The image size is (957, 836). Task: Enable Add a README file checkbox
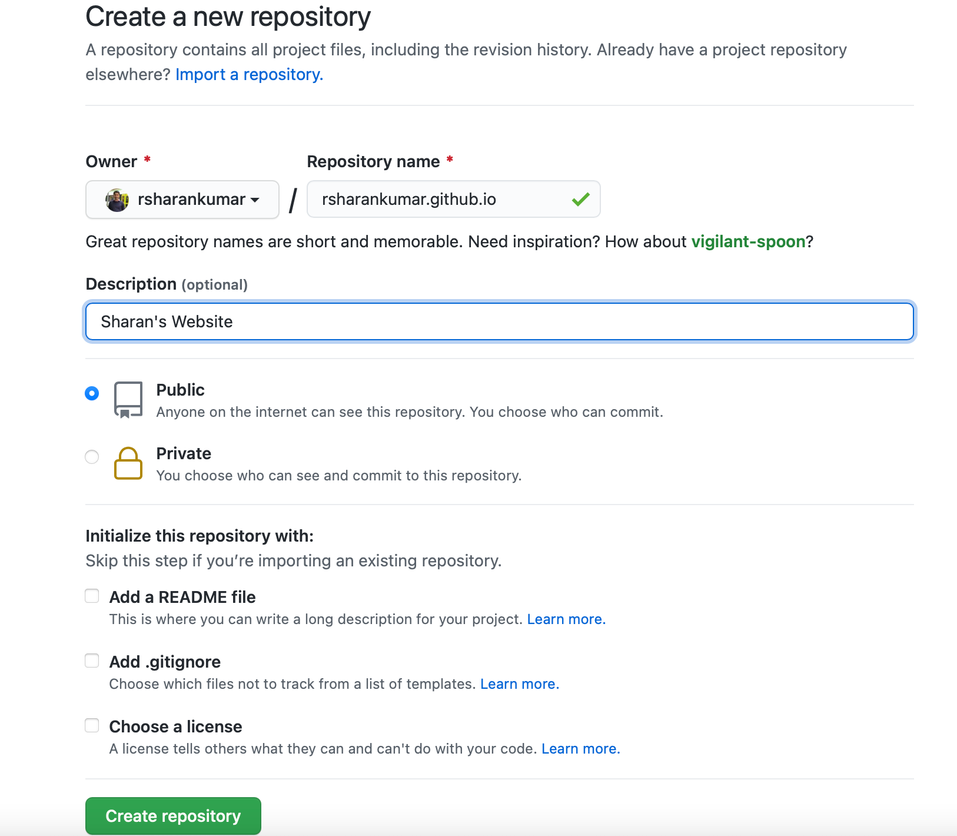[x=92, y=596]
